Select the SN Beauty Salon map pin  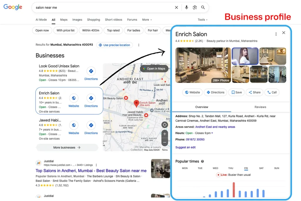click(126, 98)
